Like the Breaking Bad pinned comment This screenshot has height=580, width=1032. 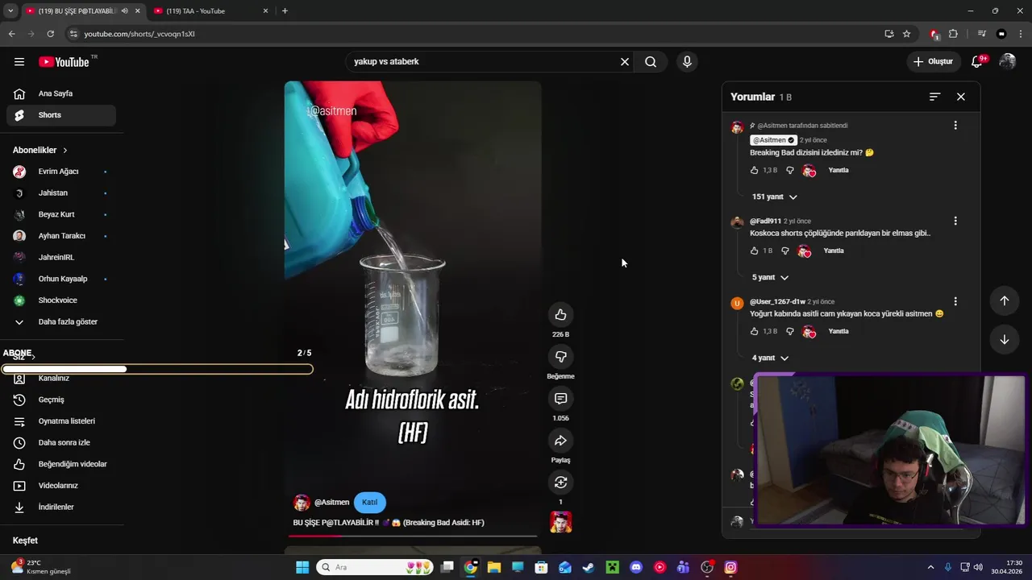pos(755,170)
